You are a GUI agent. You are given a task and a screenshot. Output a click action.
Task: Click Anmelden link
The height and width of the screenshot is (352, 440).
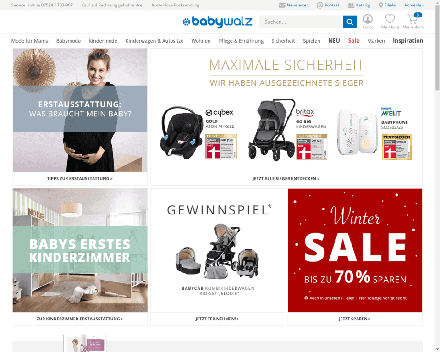414,5
